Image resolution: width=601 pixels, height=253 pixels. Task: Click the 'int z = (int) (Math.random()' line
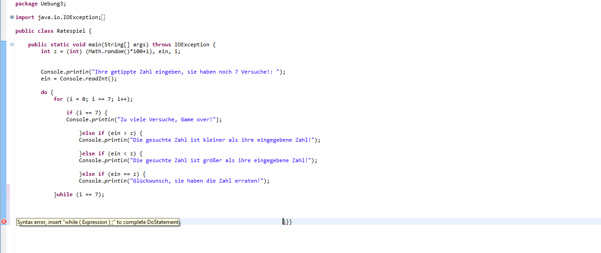point(111,51)
